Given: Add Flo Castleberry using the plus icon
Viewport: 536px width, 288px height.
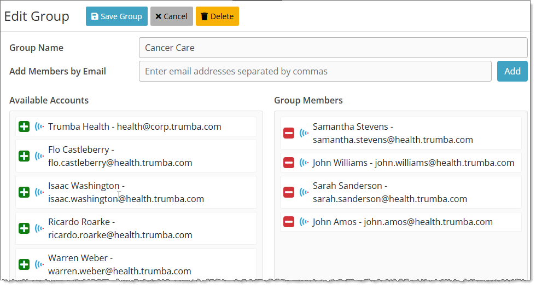Looking at the screenshot, I should (x=24, y=156).
